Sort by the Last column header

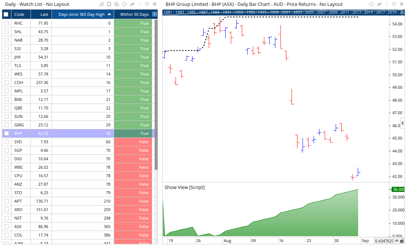41,14
